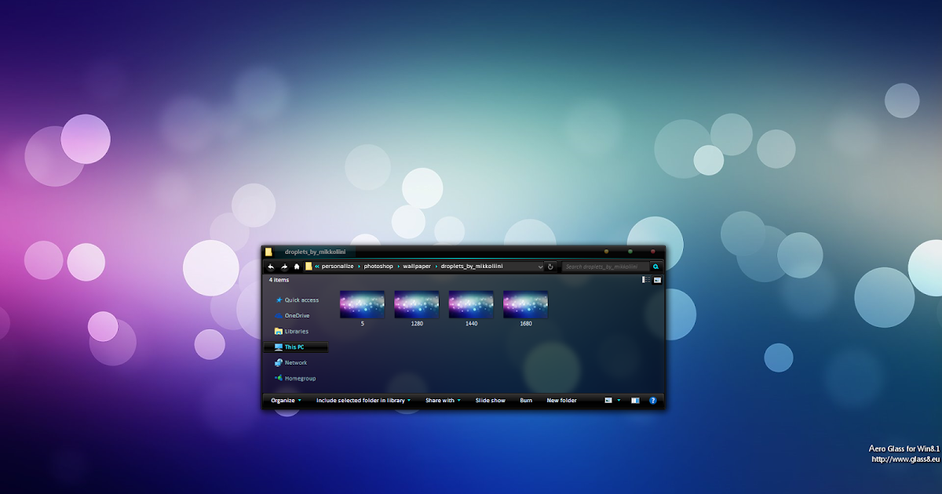Viewport: 942px width, 494px height.
Task: Open Libraries in navigation pane
Action: [290, 331]
